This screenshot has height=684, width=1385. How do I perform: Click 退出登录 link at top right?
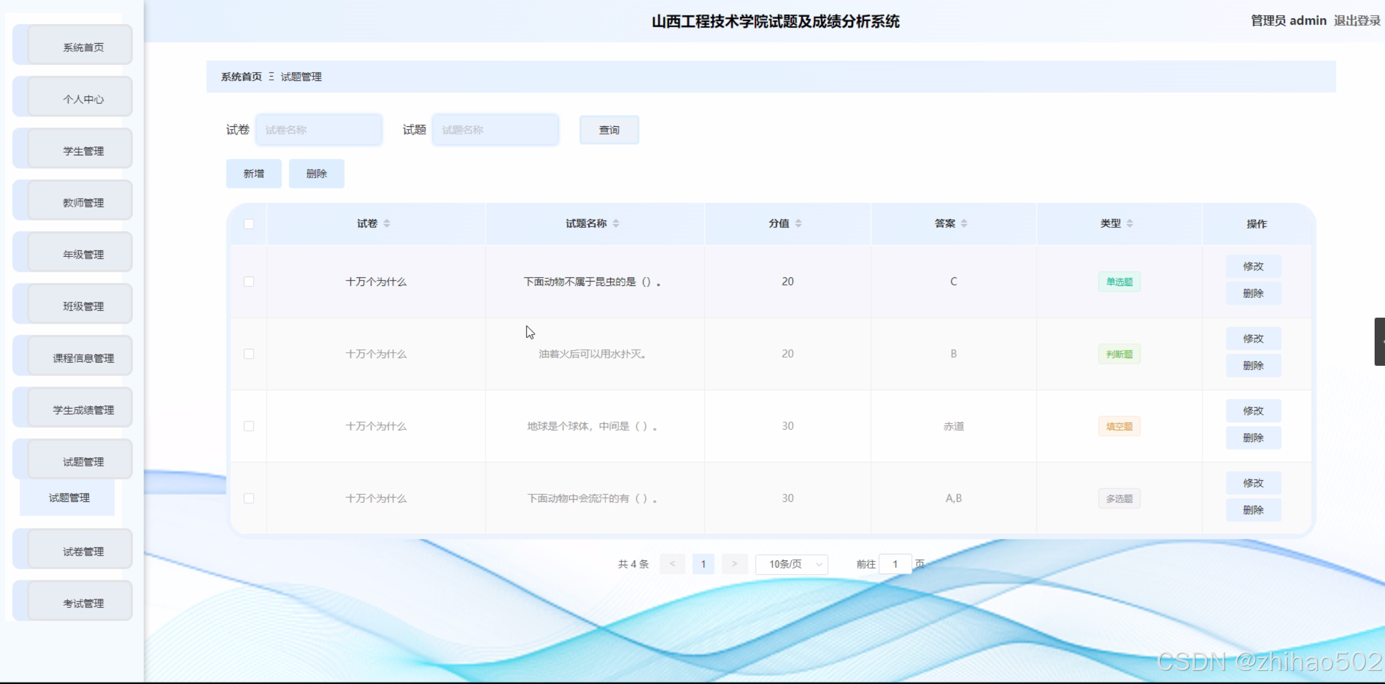click(x=1357, y=21)
